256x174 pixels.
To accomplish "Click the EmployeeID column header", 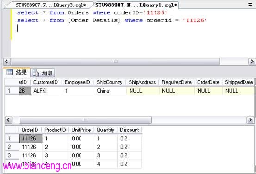I will coord(78,82).
